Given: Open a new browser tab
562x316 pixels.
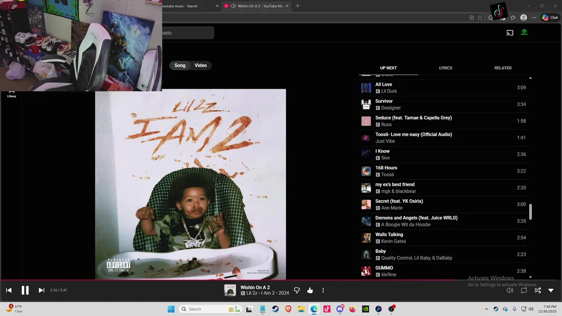Looking at the screenshot, I should pos(298,6).
